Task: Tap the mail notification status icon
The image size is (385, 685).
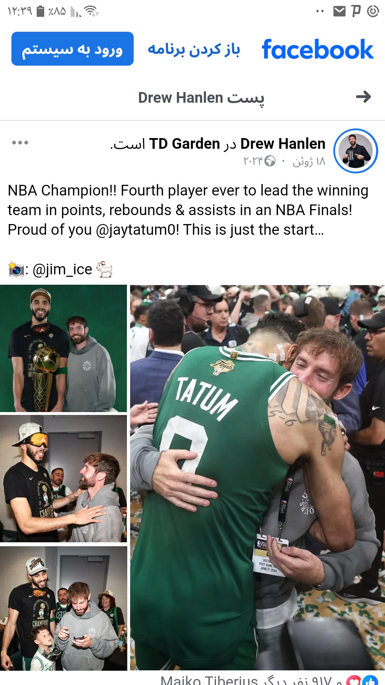Action: [x=339, y=11]
